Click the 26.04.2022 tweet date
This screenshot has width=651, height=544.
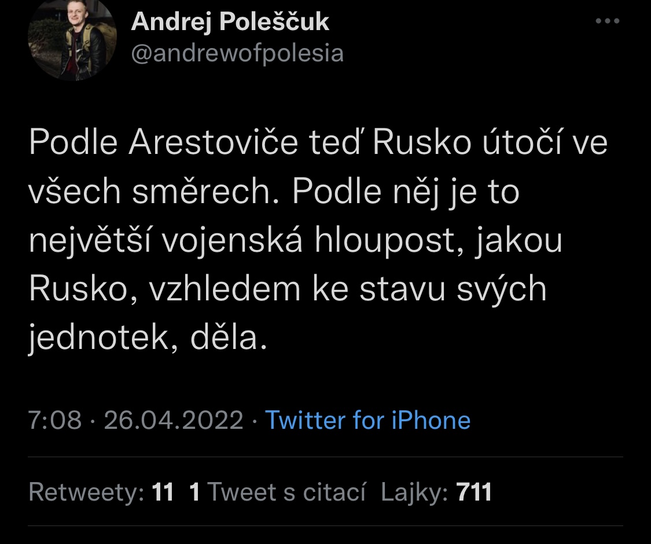tap(174, 420)
